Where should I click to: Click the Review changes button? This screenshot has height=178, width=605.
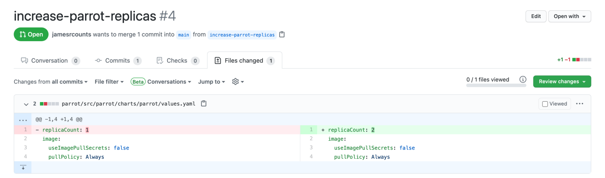click(x=562, y=82)
